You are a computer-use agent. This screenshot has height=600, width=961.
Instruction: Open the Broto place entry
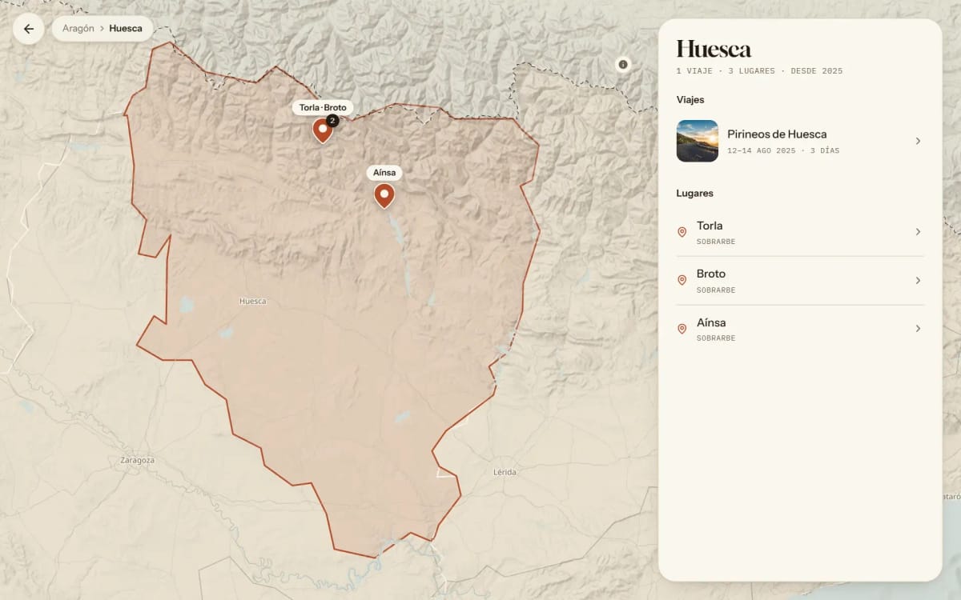click(x=800, y=281)
